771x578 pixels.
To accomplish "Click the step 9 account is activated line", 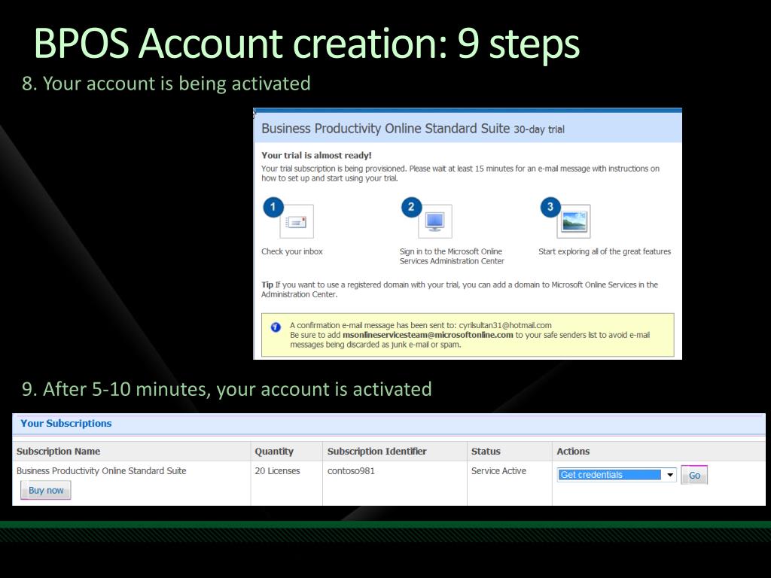I will 227,389.
